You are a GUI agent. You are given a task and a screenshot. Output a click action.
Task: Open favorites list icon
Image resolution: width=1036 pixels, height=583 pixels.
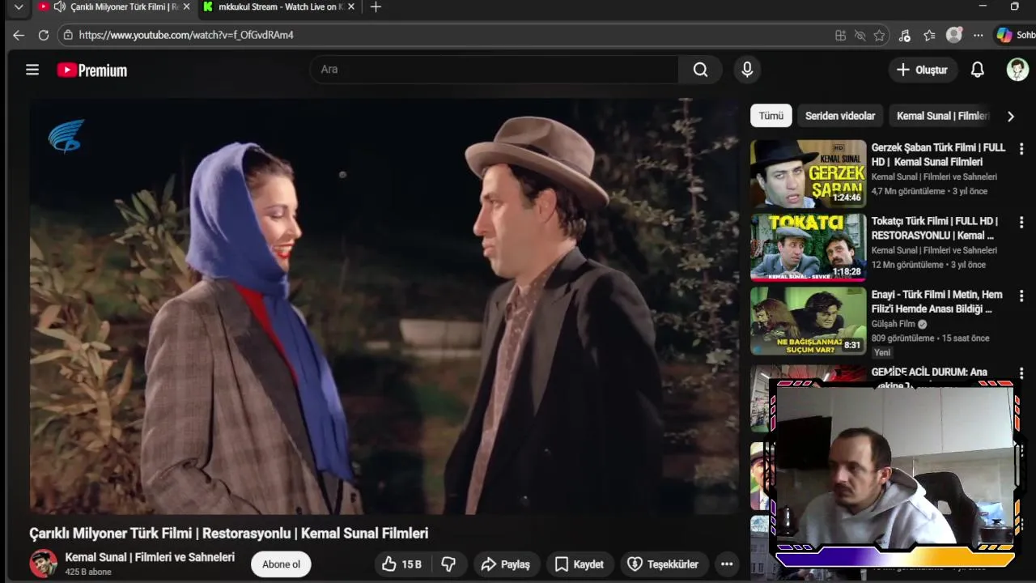tap(929, 36)
